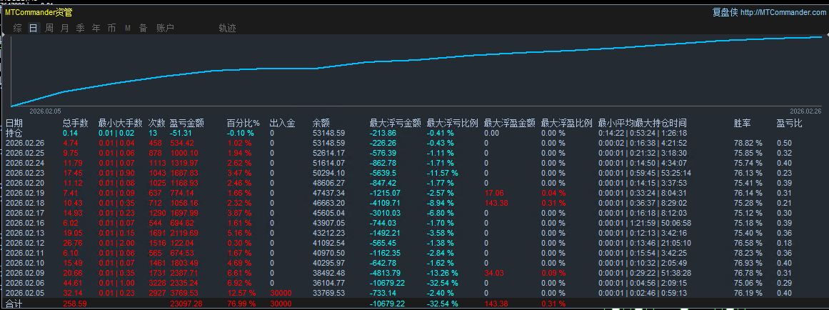This screenshot has width=829, height=310.
Task: Click the 最大浮亏比例 column header
Action: coord(453,124)
